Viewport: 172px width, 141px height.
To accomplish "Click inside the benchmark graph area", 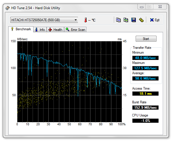I will [69, 81].
